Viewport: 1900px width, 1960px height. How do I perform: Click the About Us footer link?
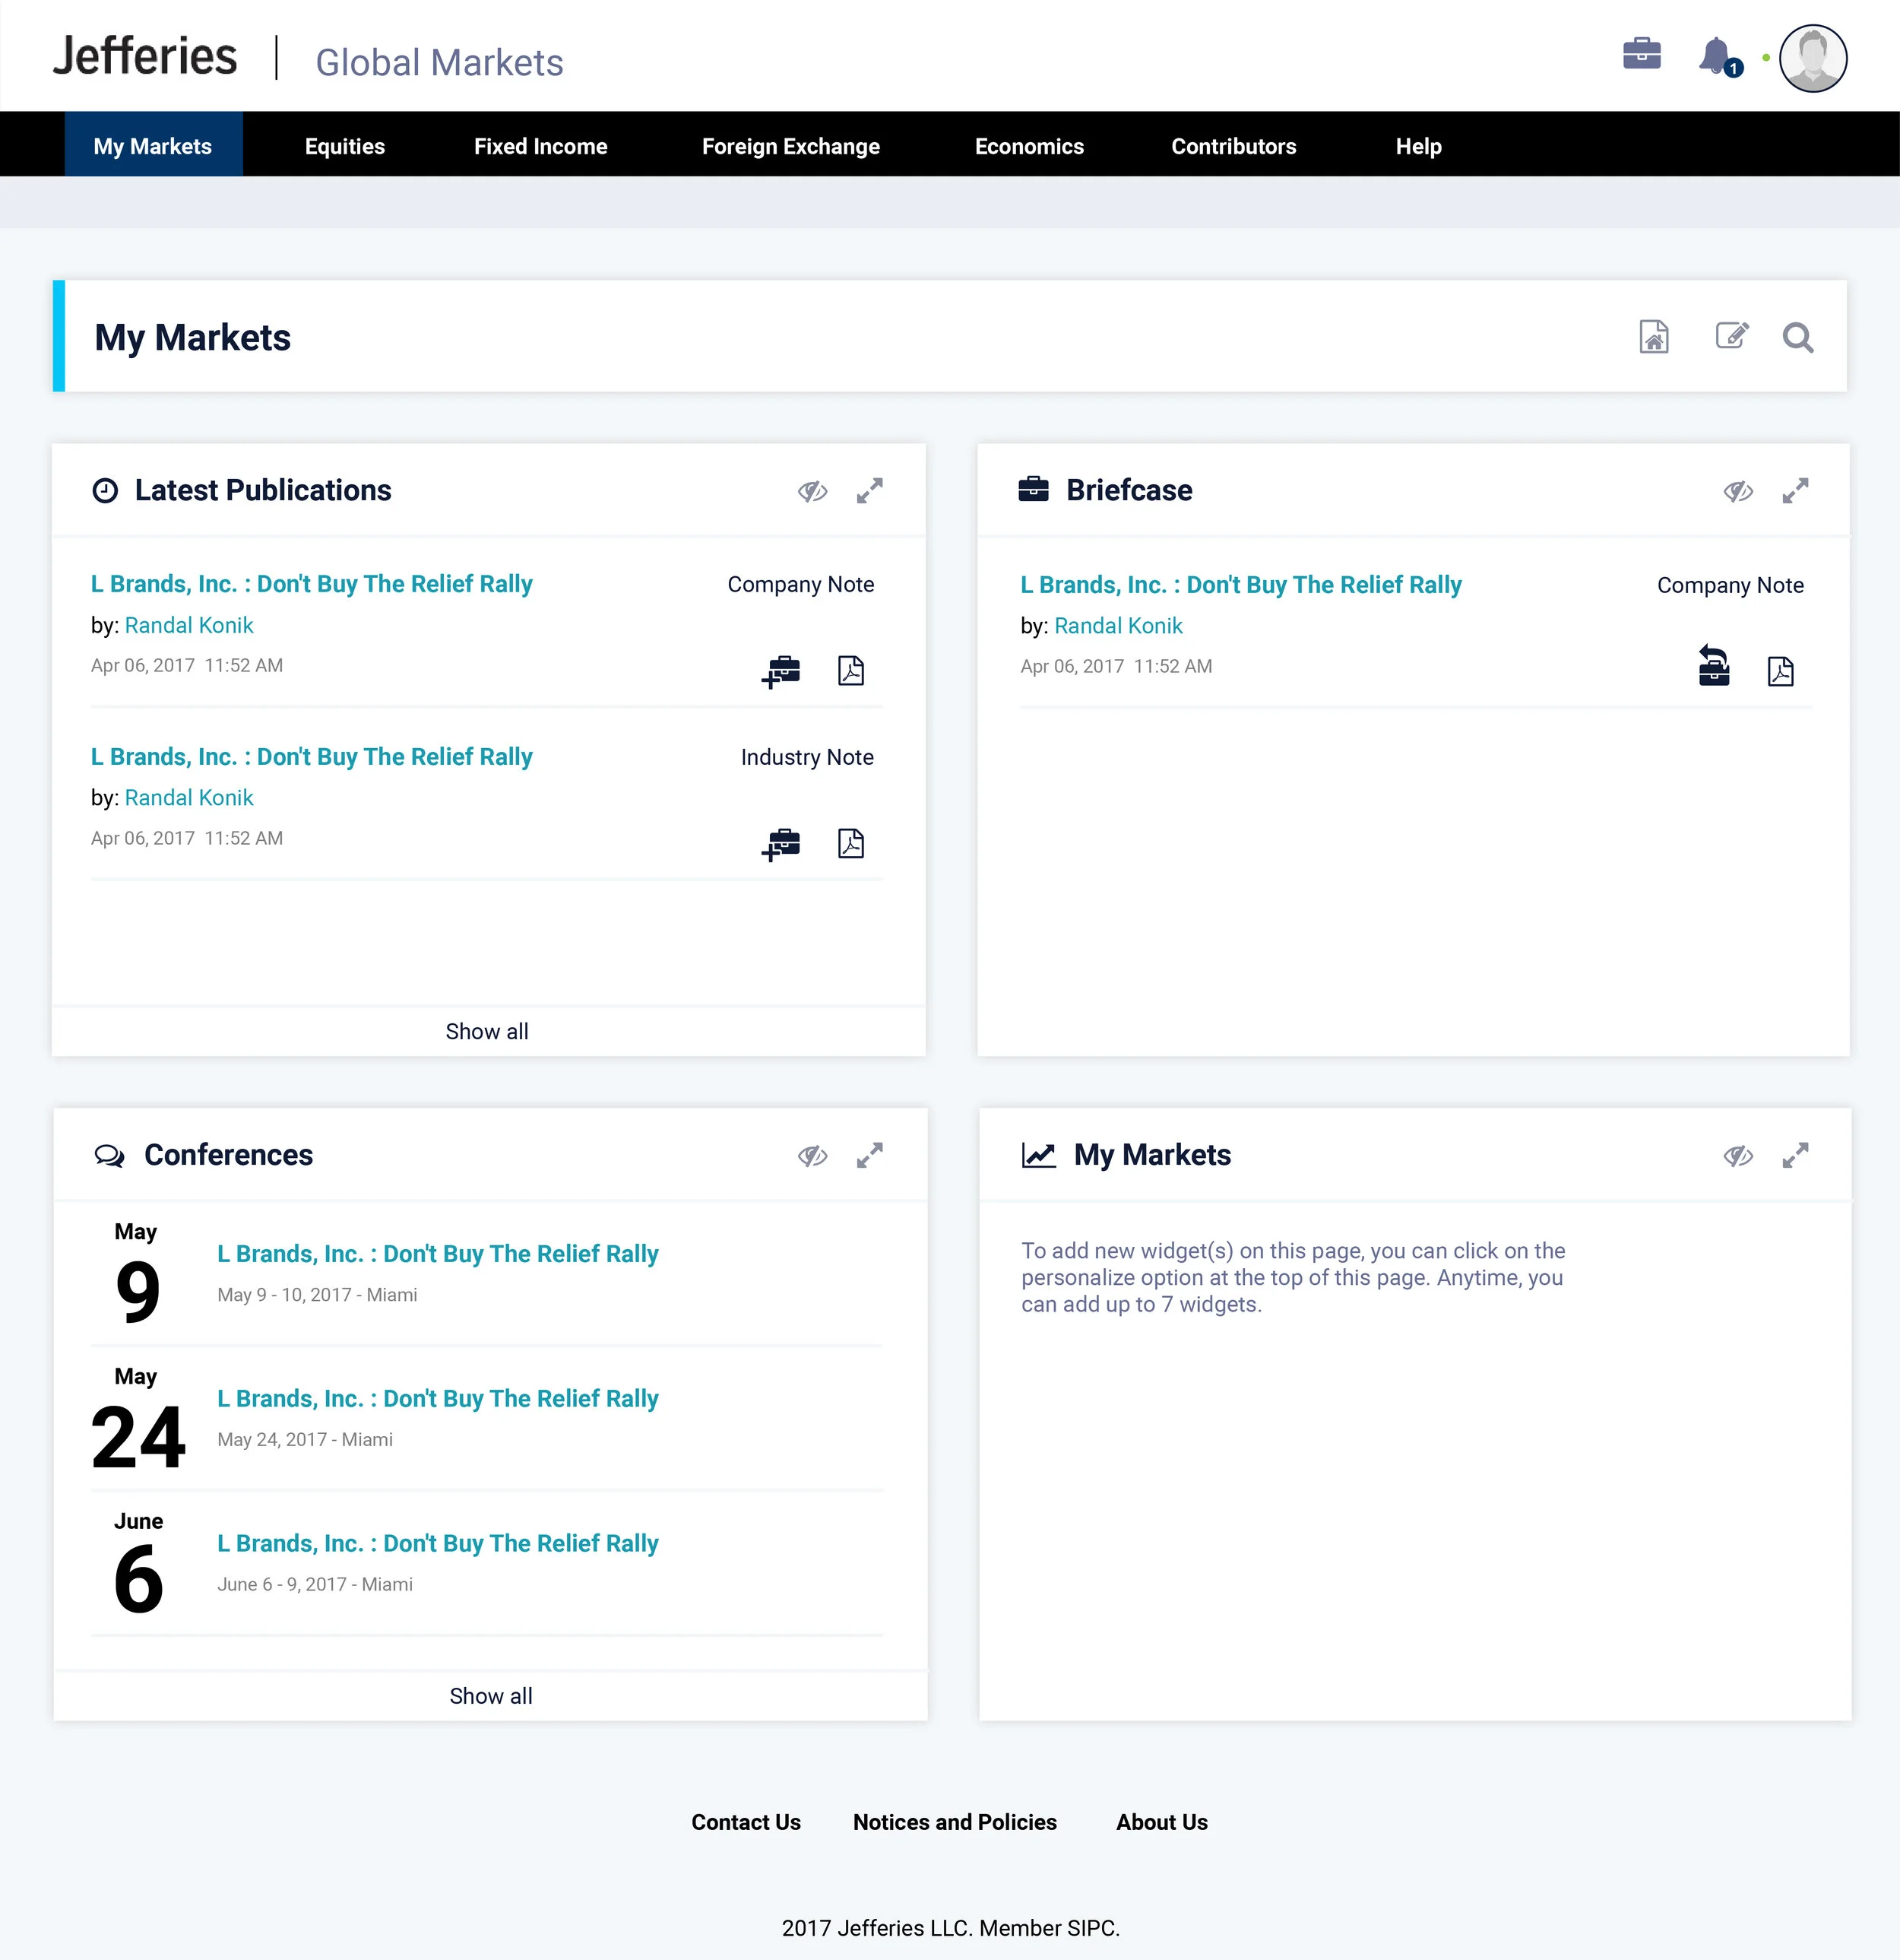click(x=1161, y=1822)
